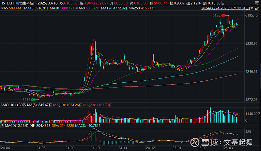261x151 pixels.
Task: Click the 换0.93% turnover value in header
Action: coord(177,3)
